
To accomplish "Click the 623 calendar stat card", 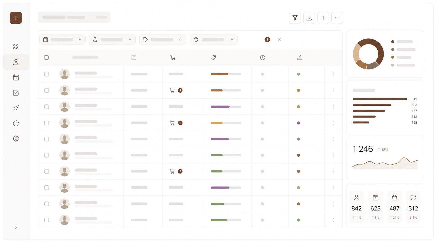I will click(376, 207).
